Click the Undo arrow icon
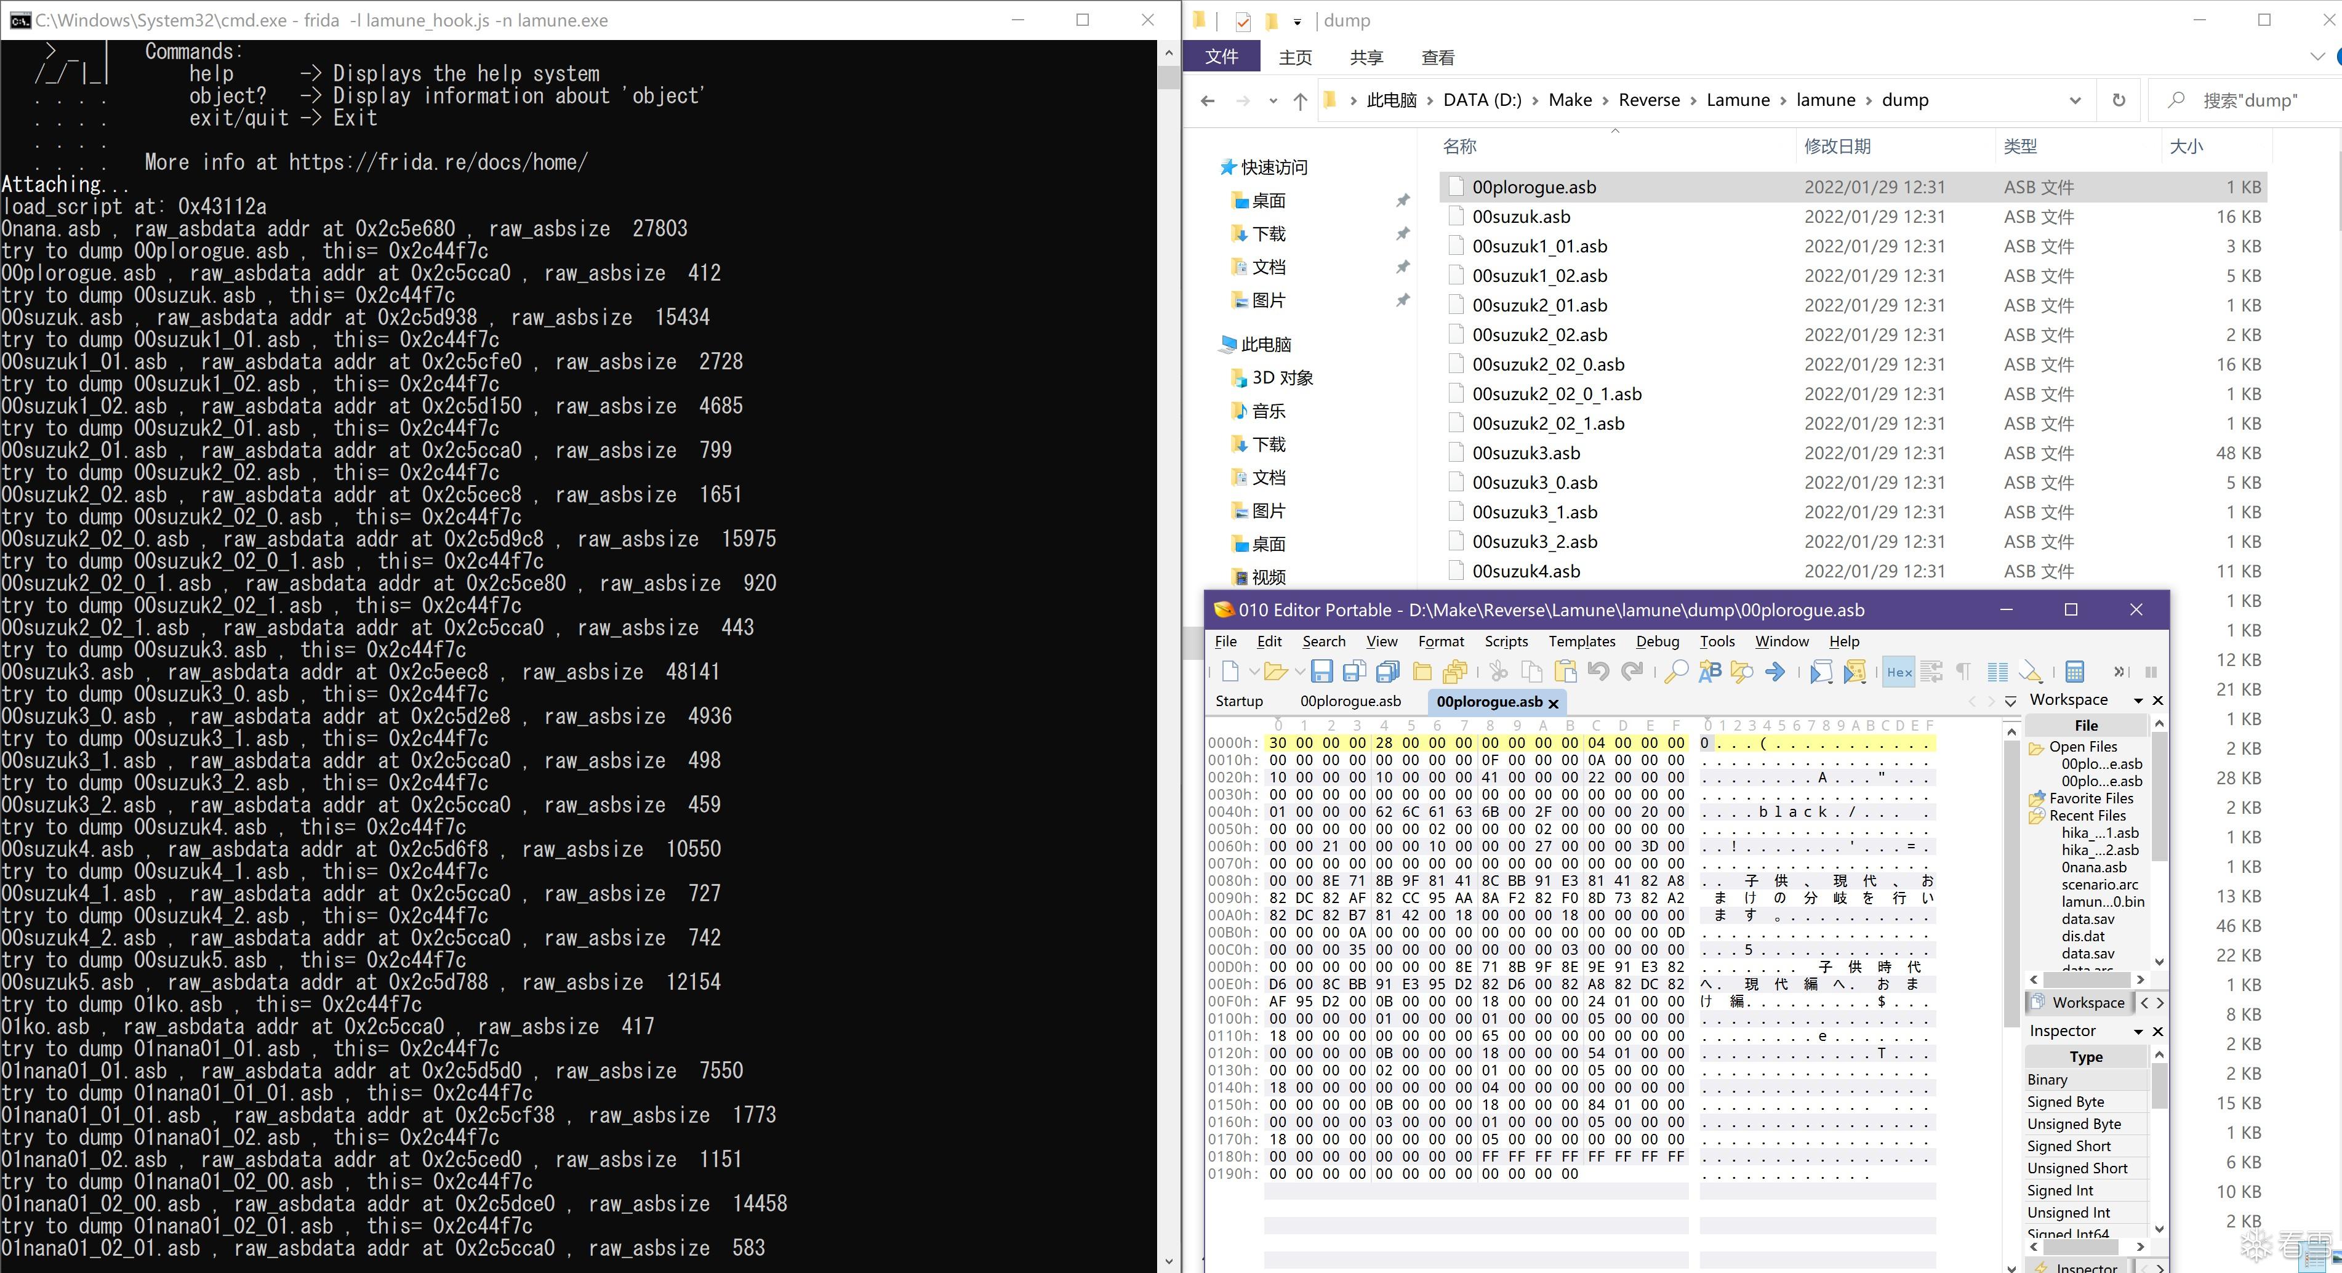The image size is (2342, 1273). pos(1598,672)
